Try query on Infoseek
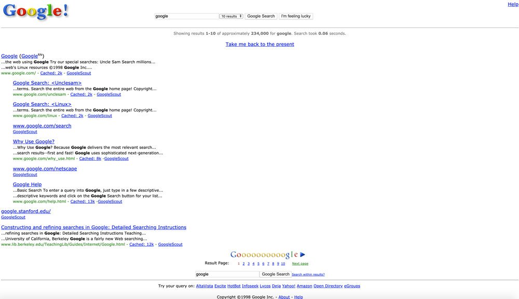The height and width of the screenshot is (299, 519). 250,286
